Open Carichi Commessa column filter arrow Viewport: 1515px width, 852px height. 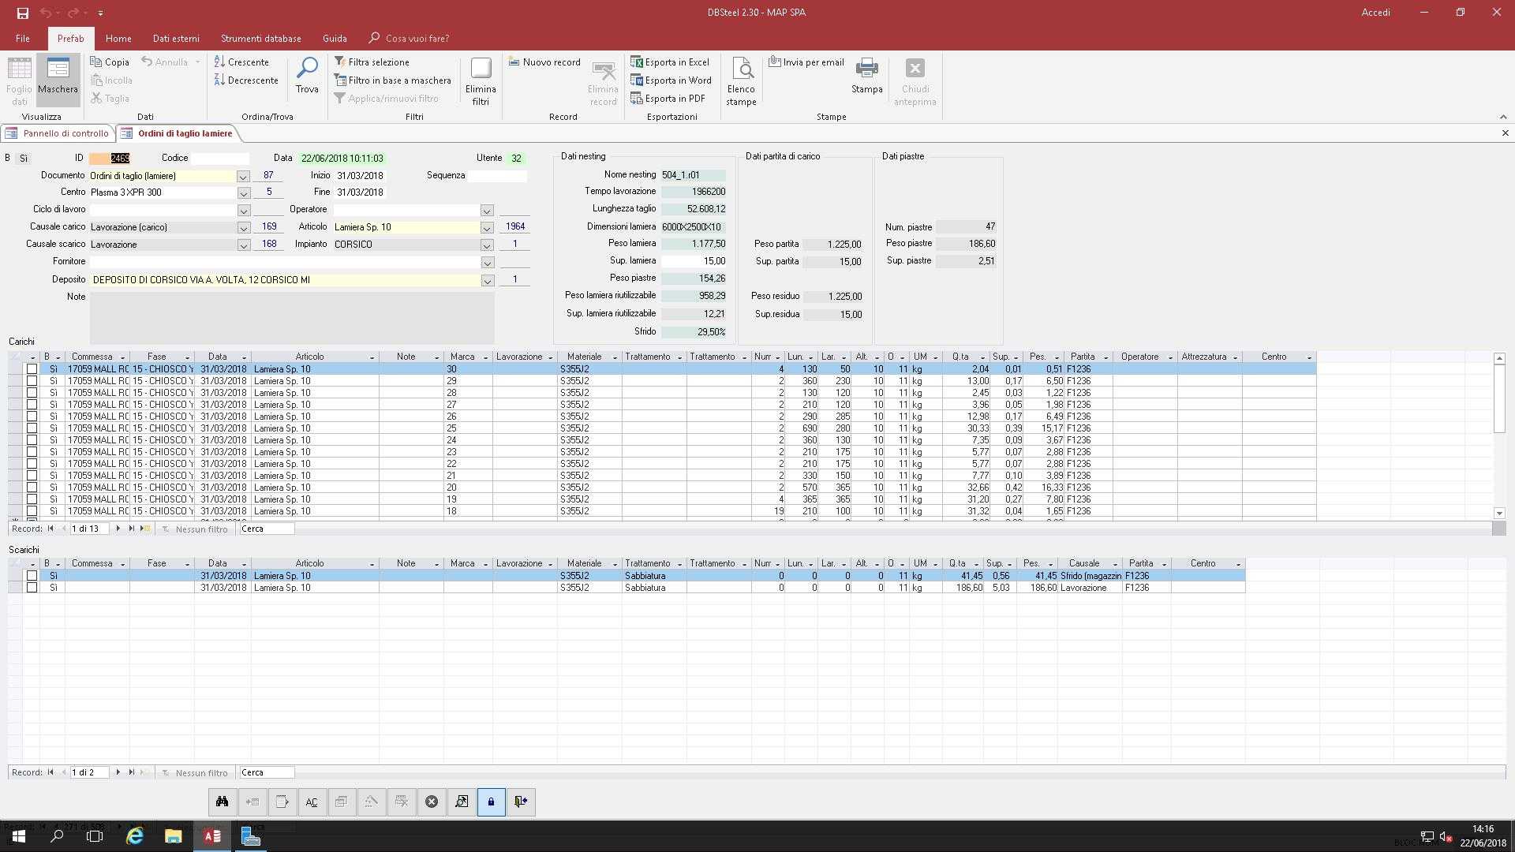pyautogui.click(x=122, y=357)
